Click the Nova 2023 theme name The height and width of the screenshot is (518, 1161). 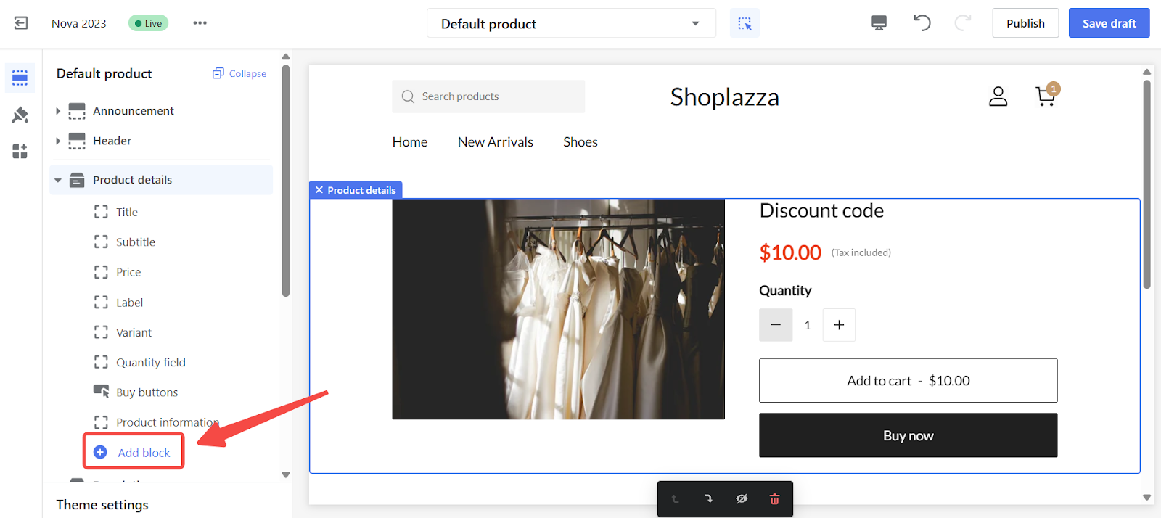pyautogui.click(x=78, y=23)
